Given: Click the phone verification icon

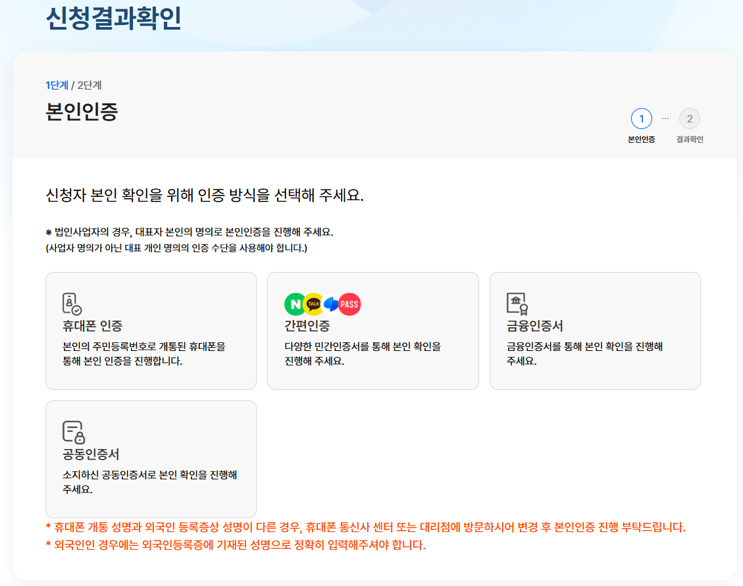Looking at the screenshot, I should [72, 304].
